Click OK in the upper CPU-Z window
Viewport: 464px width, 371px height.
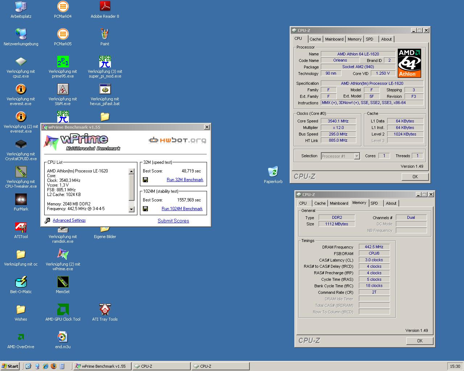[x=415, y=177]
